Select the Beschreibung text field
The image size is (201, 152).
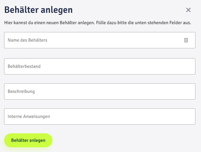click(x=99, y=91)
